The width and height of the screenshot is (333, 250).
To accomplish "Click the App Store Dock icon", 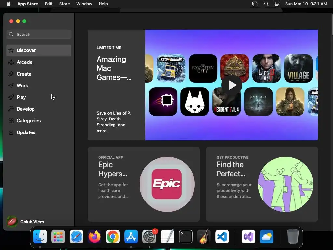I will pyautogui.click(x=131, y=237).
